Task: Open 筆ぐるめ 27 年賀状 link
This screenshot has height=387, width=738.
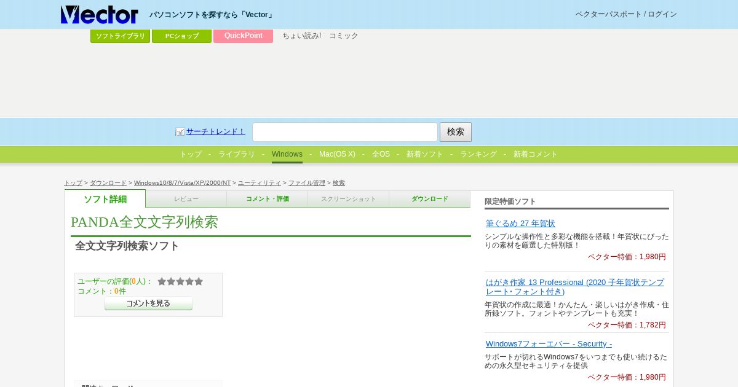Action: point(520,224)
